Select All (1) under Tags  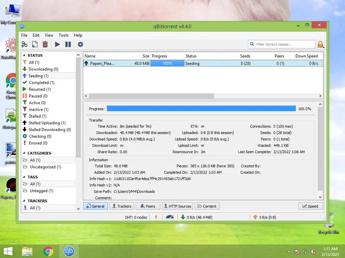[49, 184]
